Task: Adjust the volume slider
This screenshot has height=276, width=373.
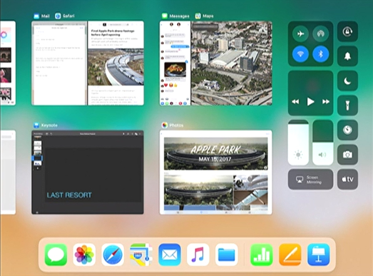Action: pos(323,142)
